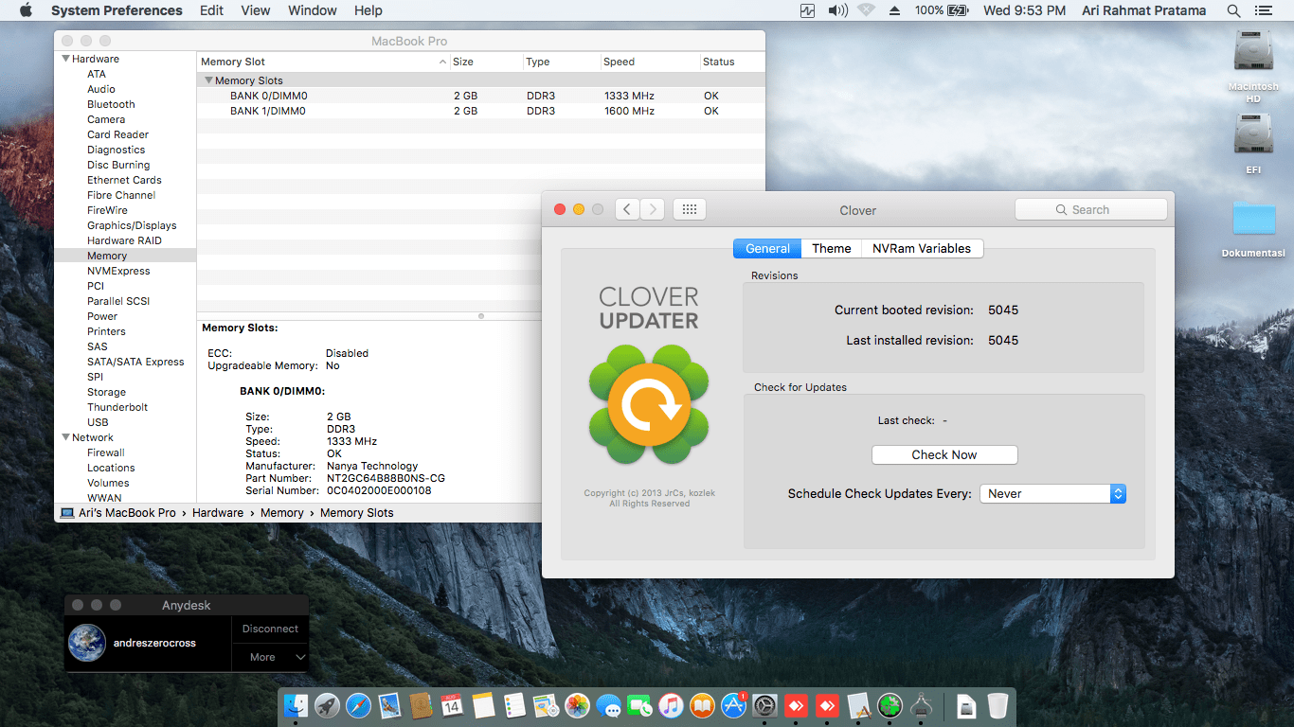Viewport: 1294px width, 727px height.
Task: Open Reminders icon in the Dock
Action: pos(514,705)
